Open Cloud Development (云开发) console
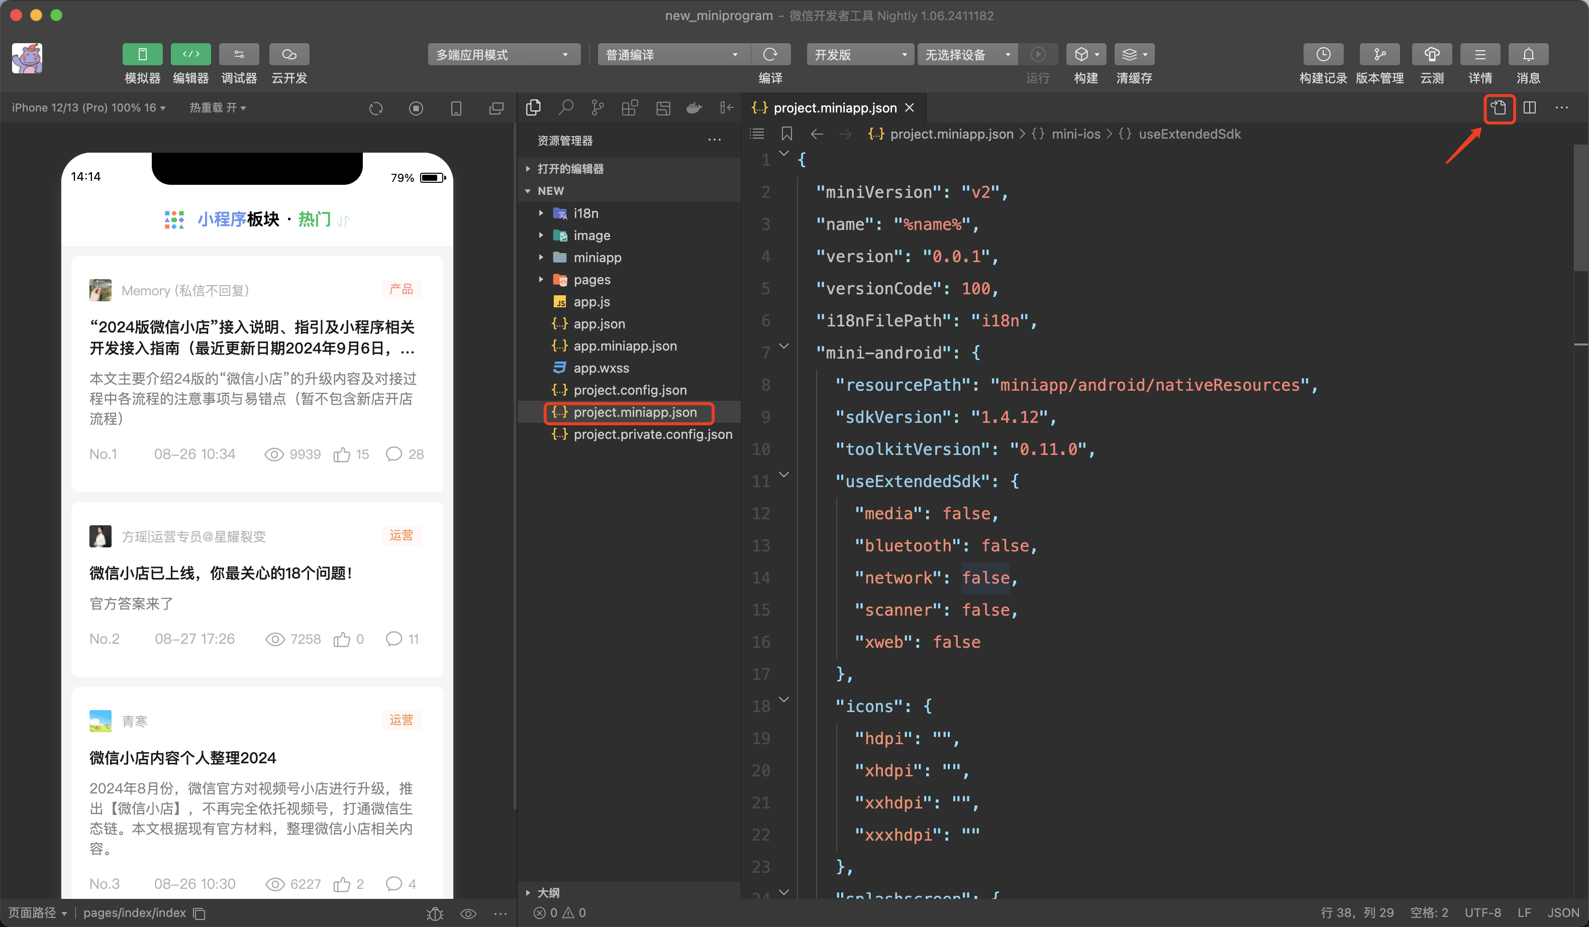Image resolution: width=1589 pixels, height=927 pixels. pos(289,54)
